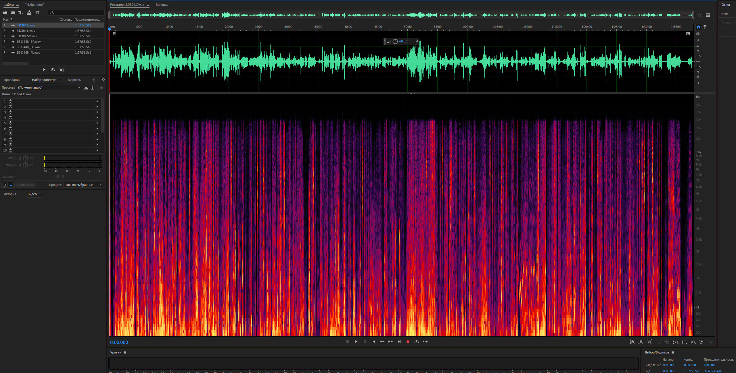Click the save preset icon in Effects Rack

86,88
